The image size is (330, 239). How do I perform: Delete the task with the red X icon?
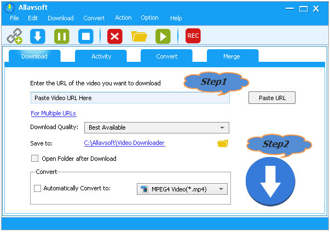[x=115, y=36]
